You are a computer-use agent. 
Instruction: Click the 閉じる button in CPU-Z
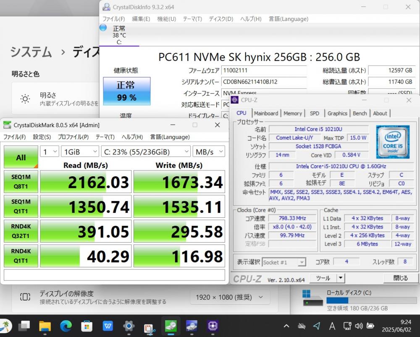coord(401,278)
